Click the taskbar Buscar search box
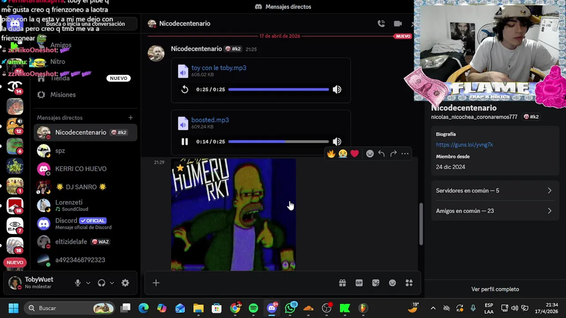Screen dimensions: 566x318 pos(69,308)
